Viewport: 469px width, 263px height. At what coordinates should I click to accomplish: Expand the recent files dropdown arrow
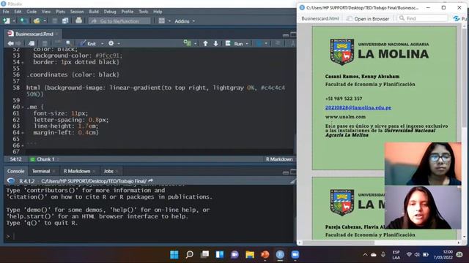pos(45,21)
